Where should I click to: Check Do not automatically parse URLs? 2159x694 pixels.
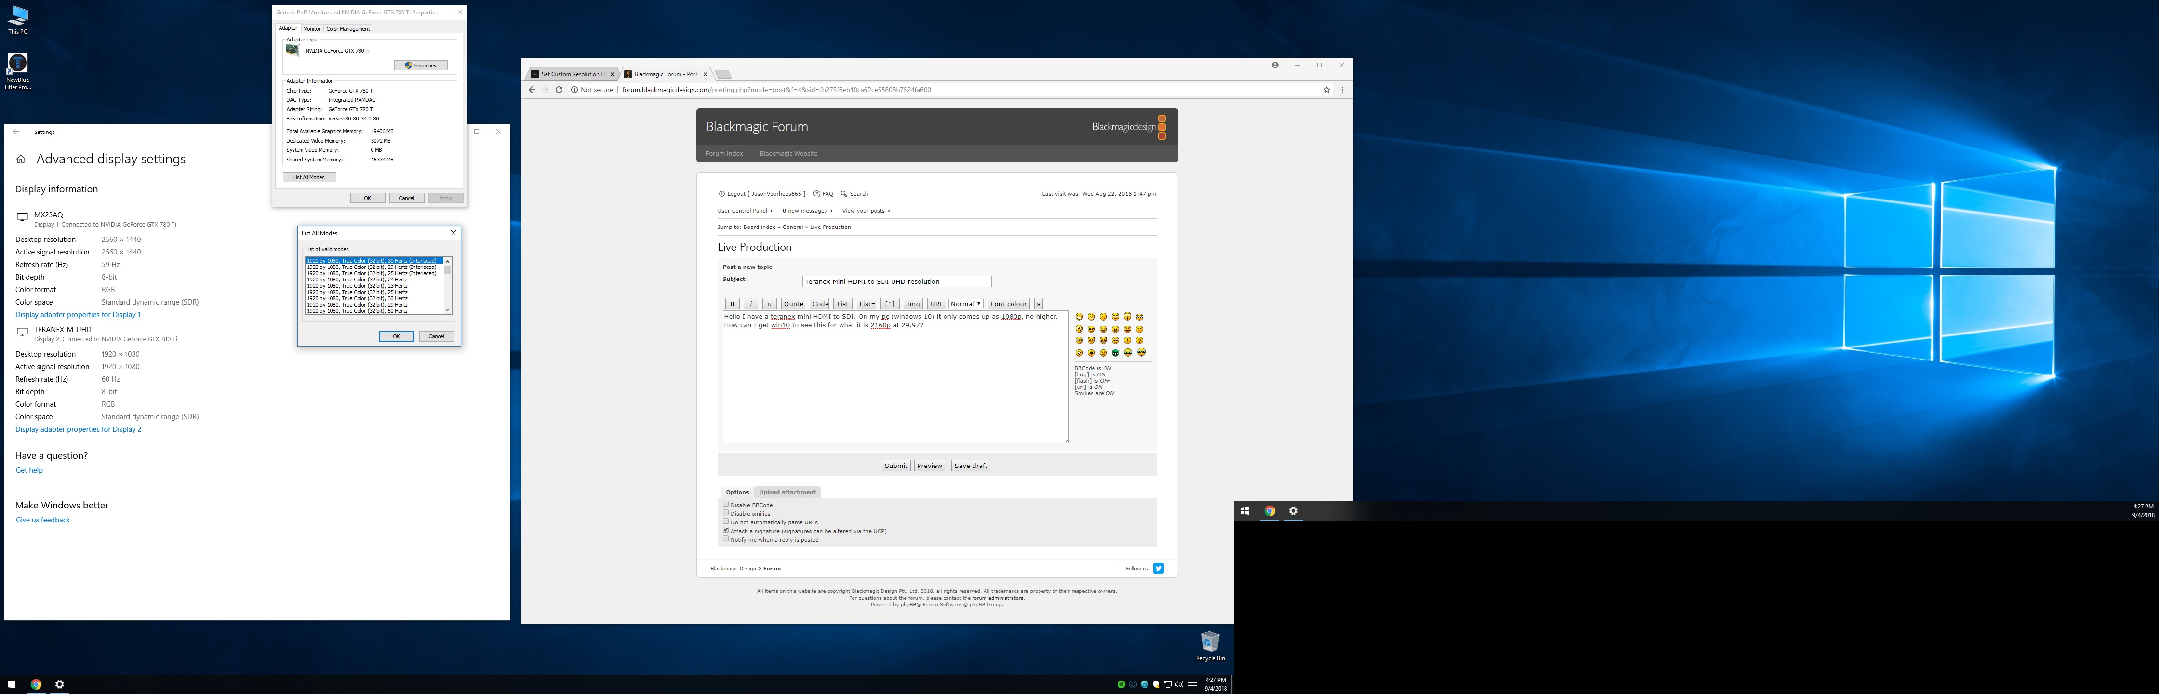point(726,521)
